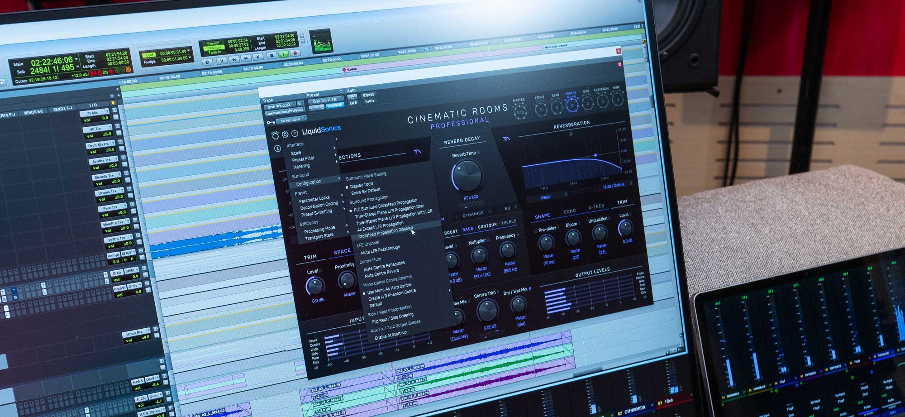The image size is (905, 417).
Task: Select the Elevation channel plane icon
Action: [602, 101]
